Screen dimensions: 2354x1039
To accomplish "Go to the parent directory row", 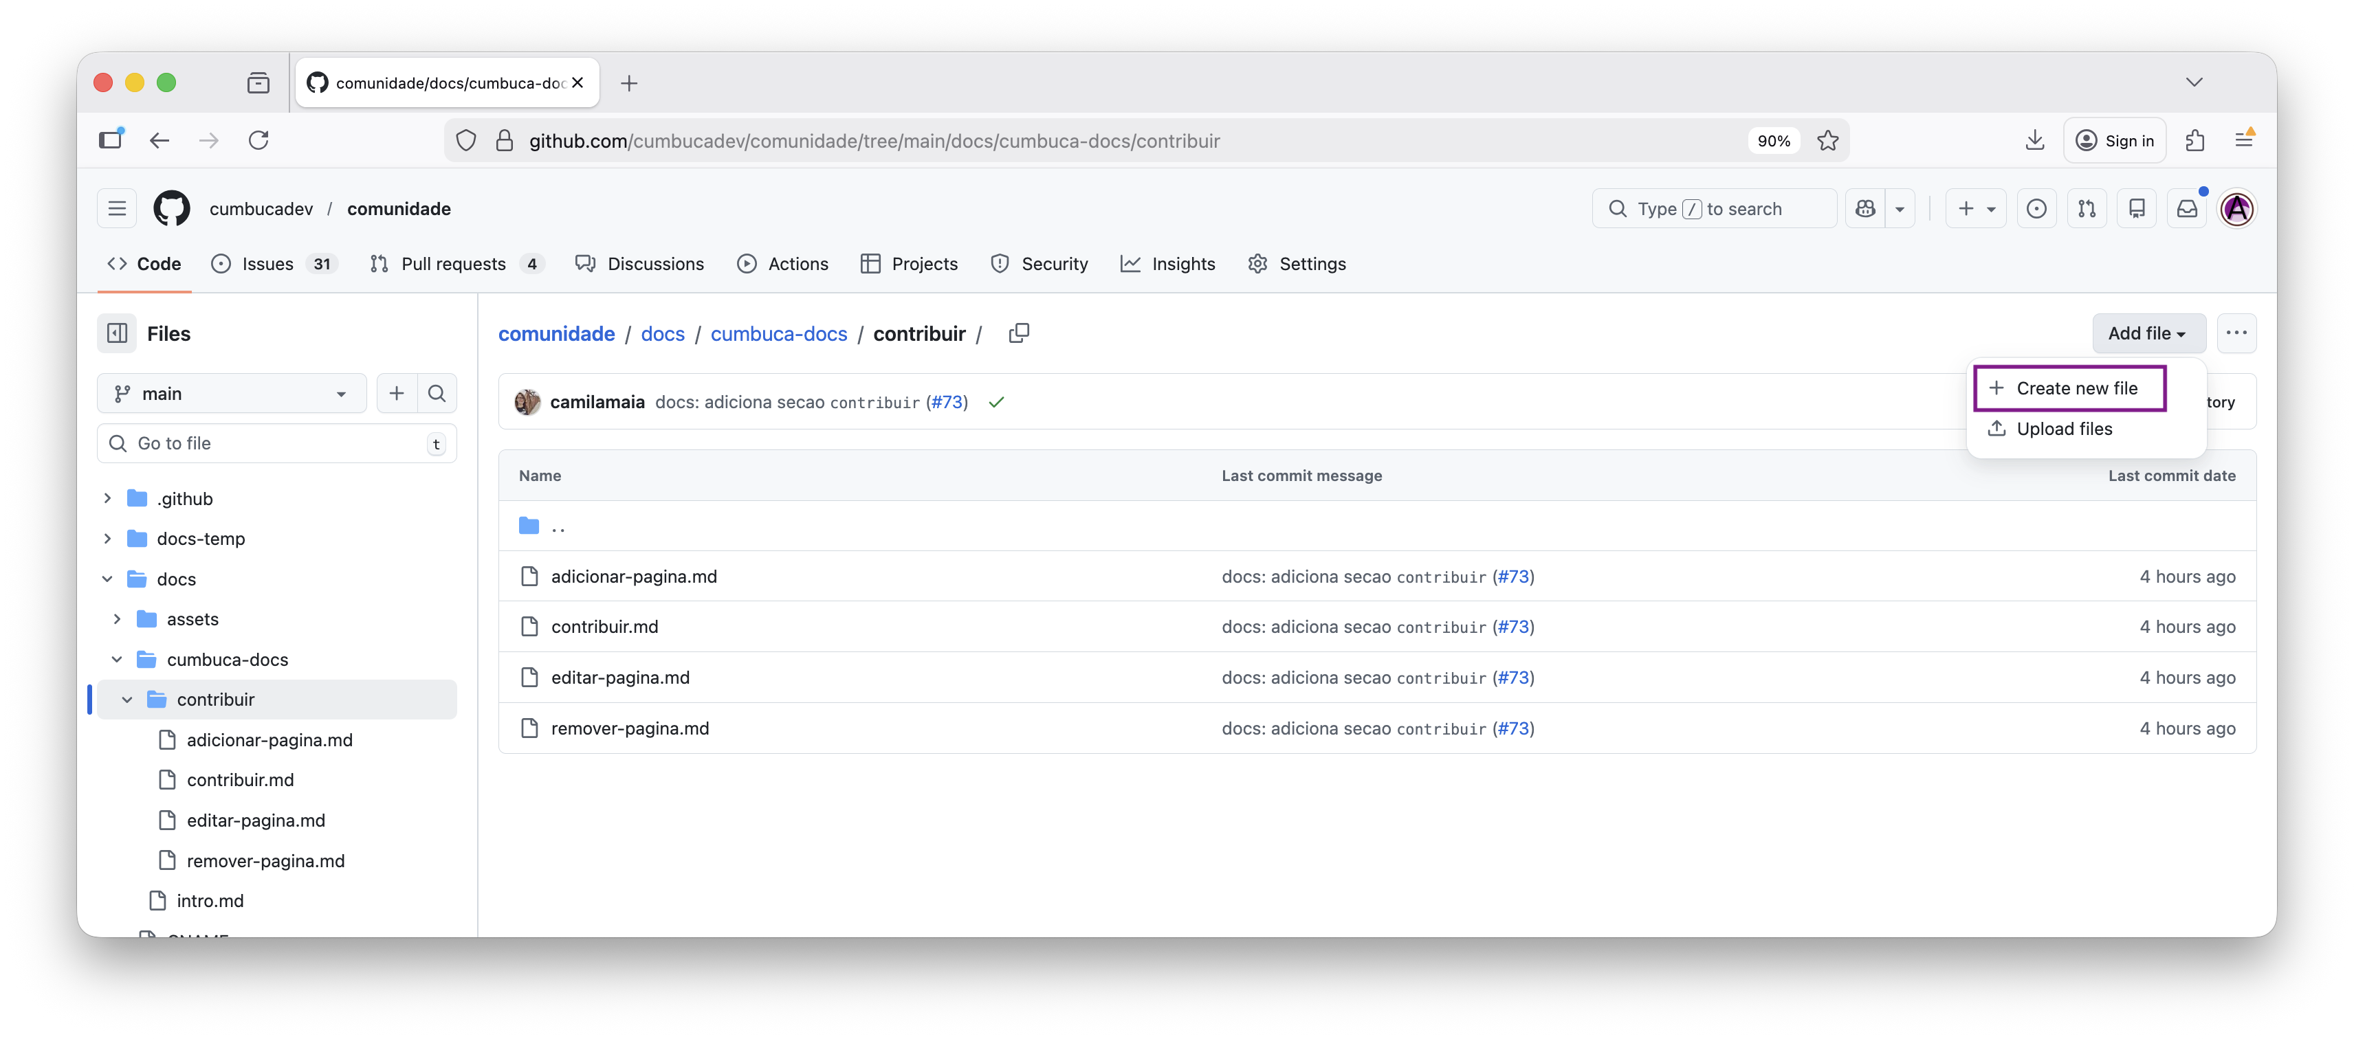I will (1376, 526).
